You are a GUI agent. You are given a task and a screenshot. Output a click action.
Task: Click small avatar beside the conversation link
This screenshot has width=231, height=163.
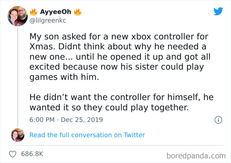pos(17,135)
